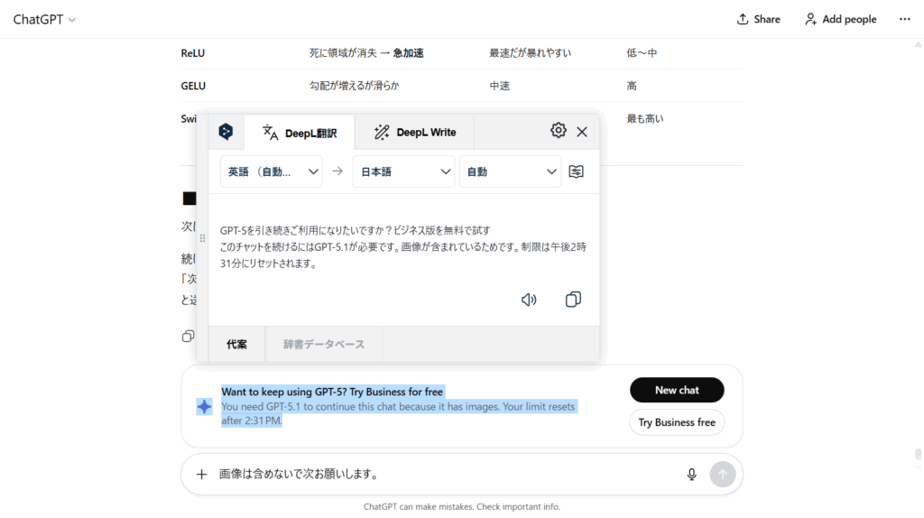Switch to the DeepL Write tab
Image resolution: width=924 pixels, height=518 pixels.
coord(416,132)
